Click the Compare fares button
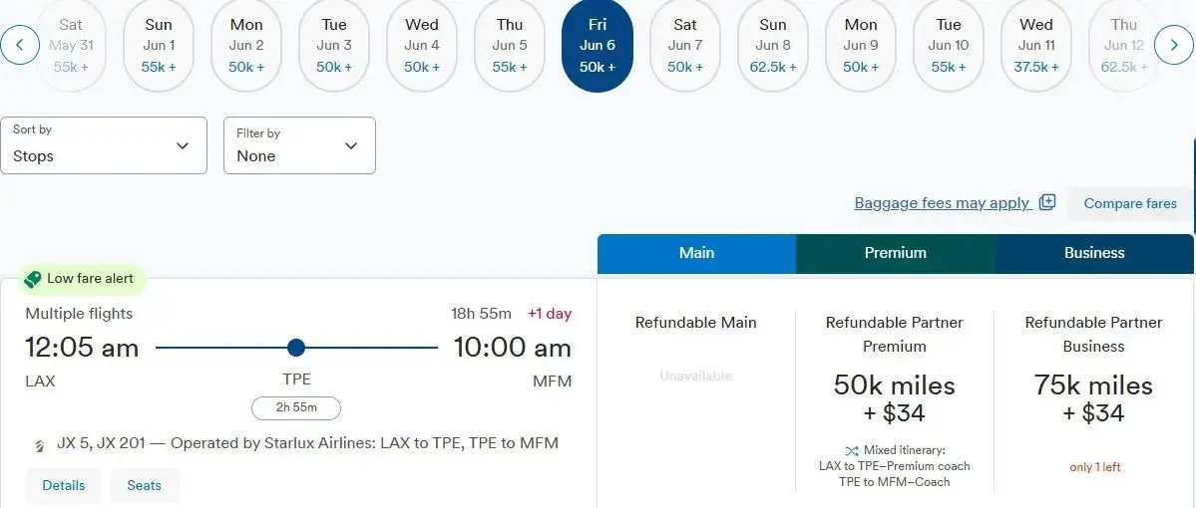1196x508 pixels. (x=1130, y=203)
